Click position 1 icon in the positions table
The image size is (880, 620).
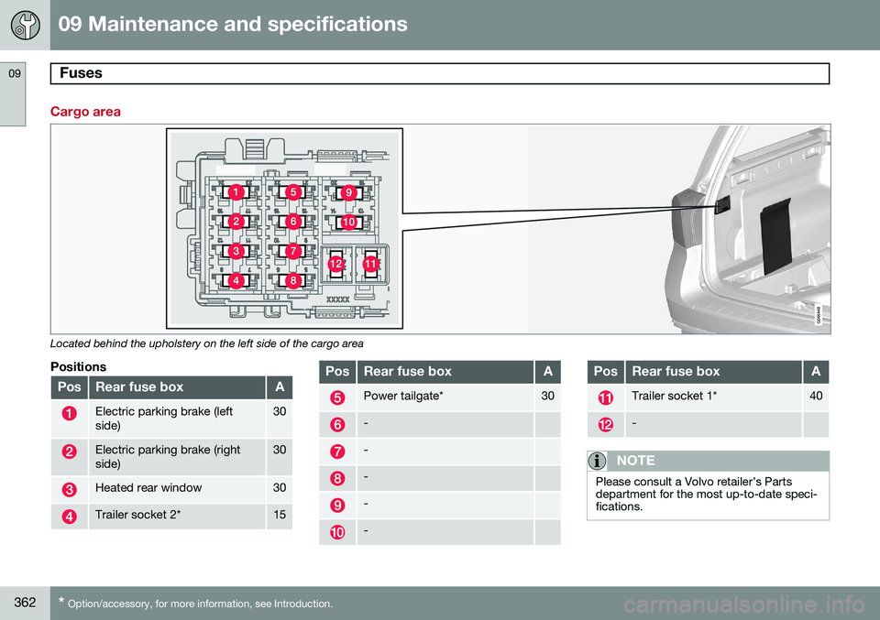coord(69,414)
